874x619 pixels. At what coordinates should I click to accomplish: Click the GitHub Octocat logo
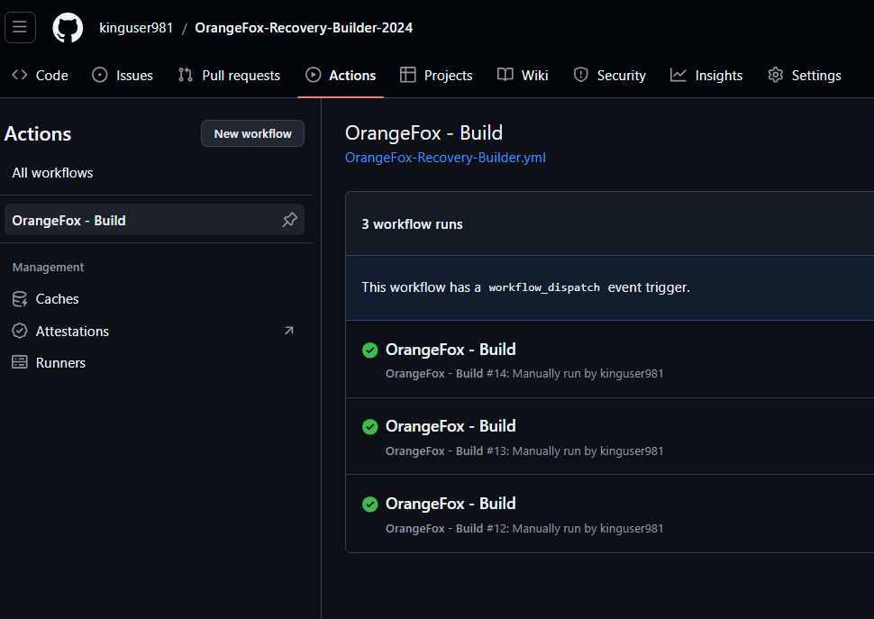68,28
